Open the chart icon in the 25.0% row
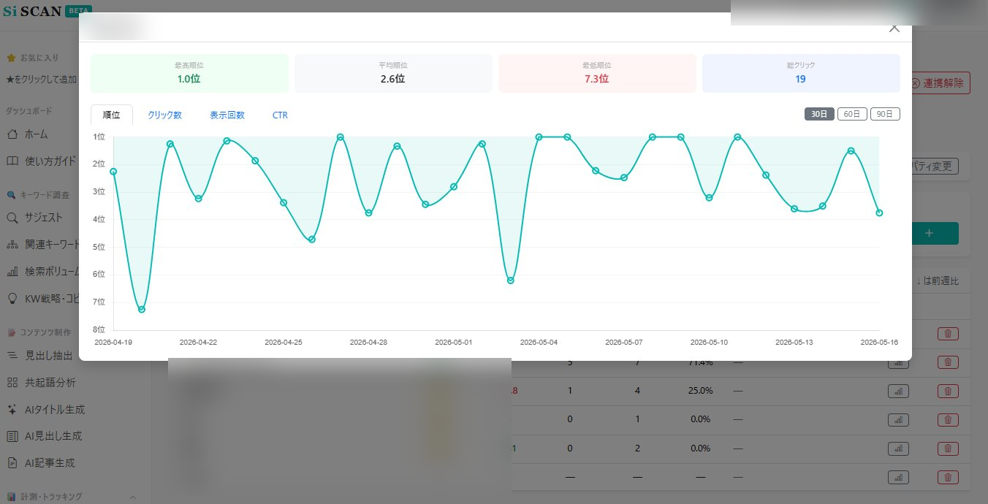This screenshot has height=504, width=988. pyautogui.click(x=898, y=391)
